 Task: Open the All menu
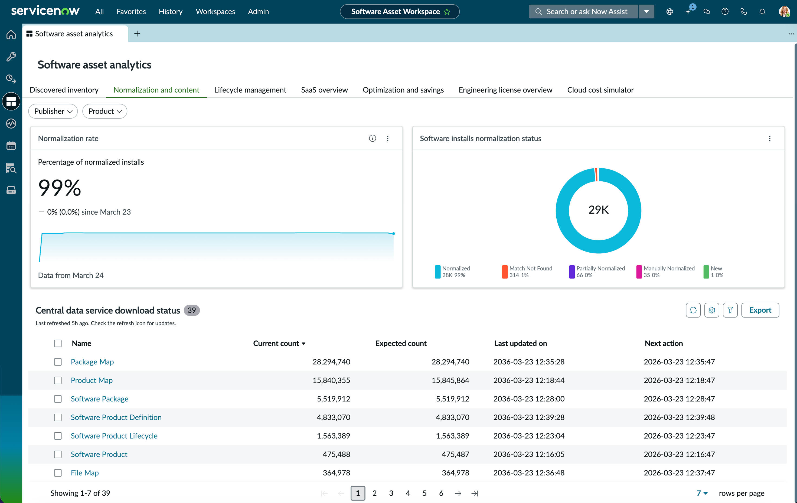click(99, 12)
